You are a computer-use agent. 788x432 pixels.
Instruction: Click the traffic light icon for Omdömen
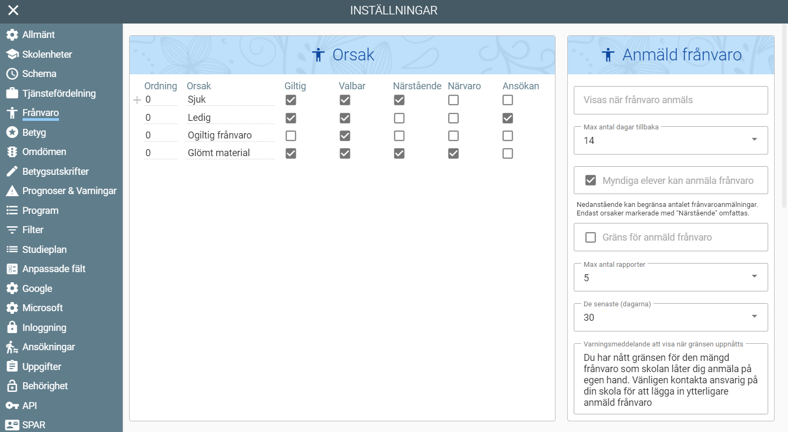click(x=12, y=152)
